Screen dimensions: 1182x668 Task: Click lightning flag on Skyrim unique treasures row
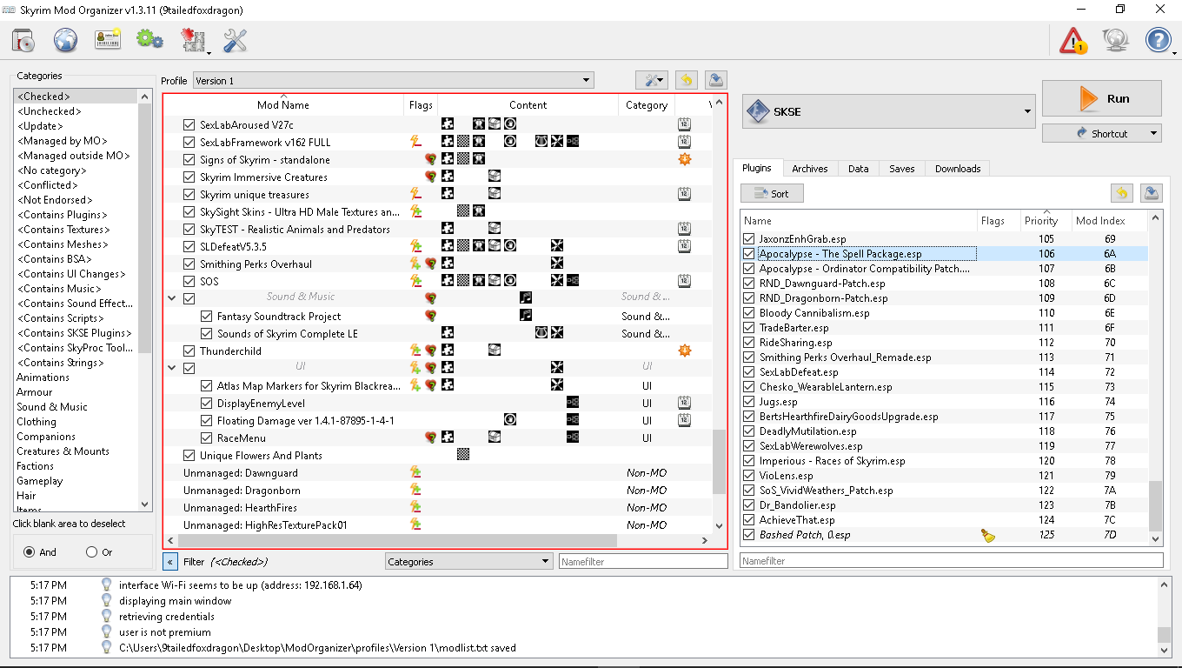coord(416,194)
